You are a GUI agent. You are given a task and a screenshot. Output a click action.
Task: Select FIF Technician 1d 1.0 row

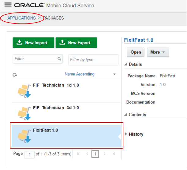pyautogui.click(x=66, y=91)
